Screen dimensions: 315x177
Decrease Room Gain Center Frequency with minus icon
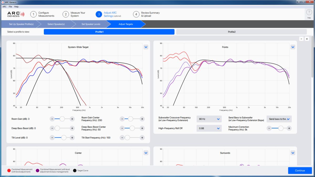pos(122,119)
